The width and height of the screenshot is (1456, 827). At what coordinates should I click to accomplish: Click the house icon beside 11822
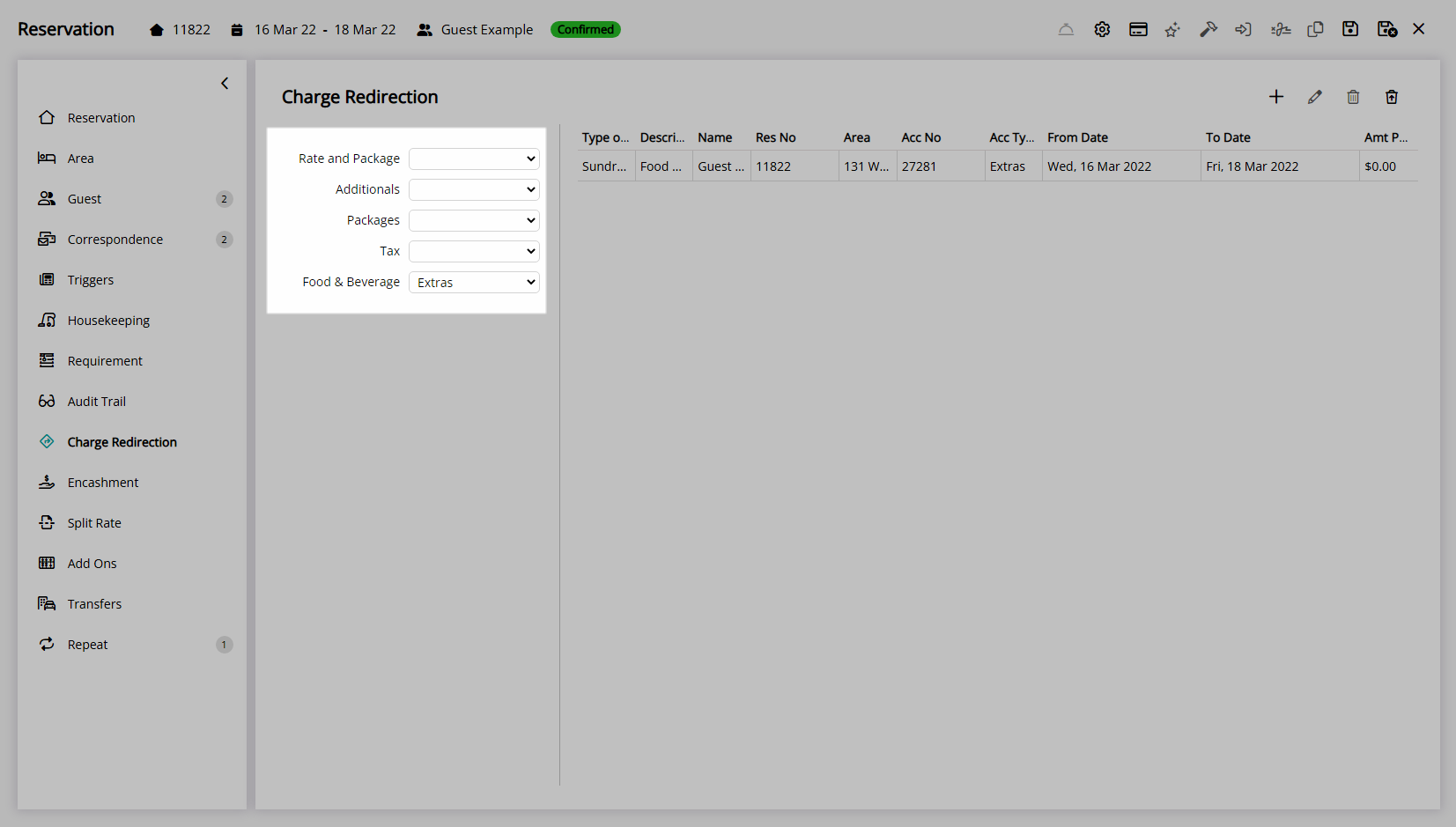157,30
